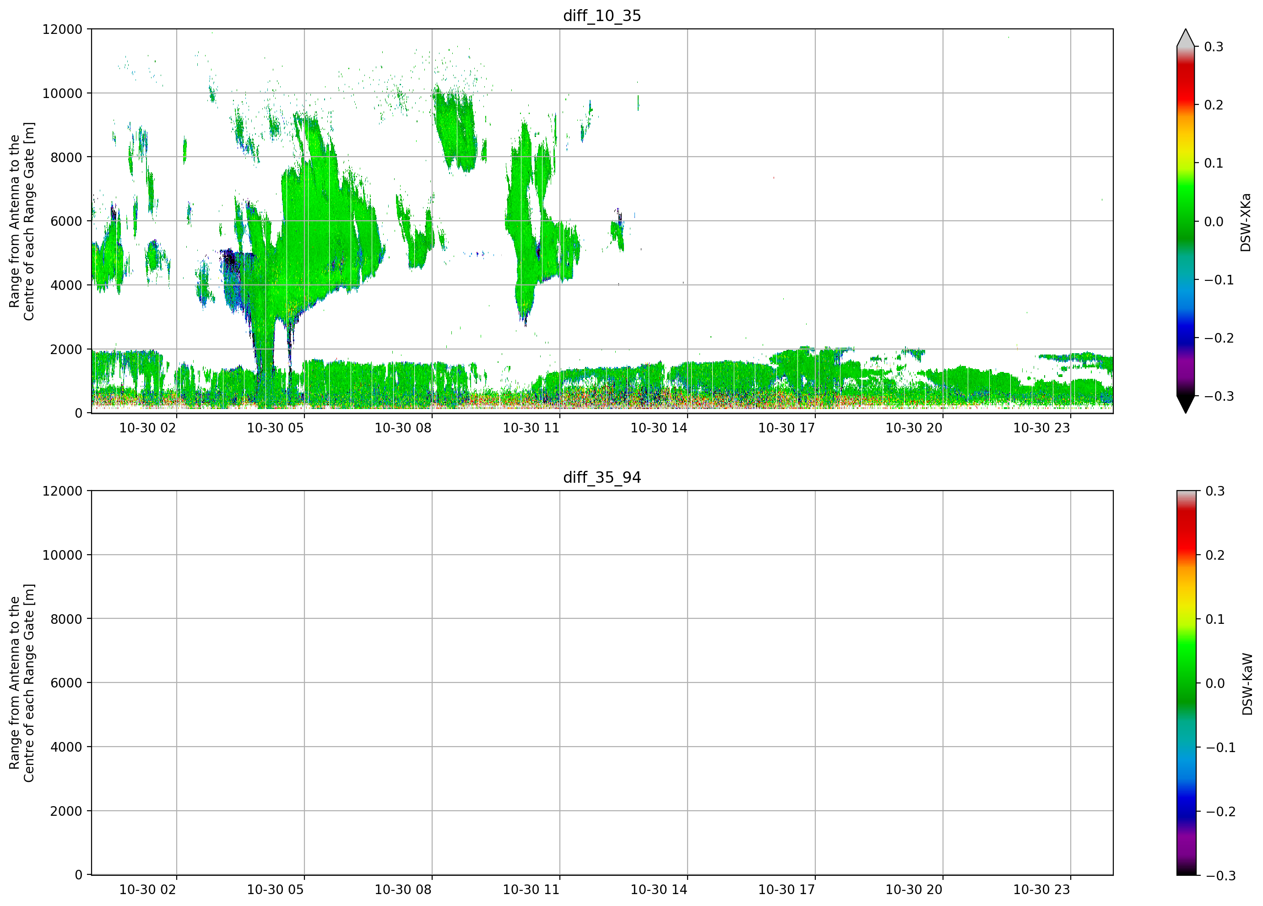Click 4000 y-tick in diff_35_94 plot
Viewport: 1263px width, 906px height.
coord(66,747)
